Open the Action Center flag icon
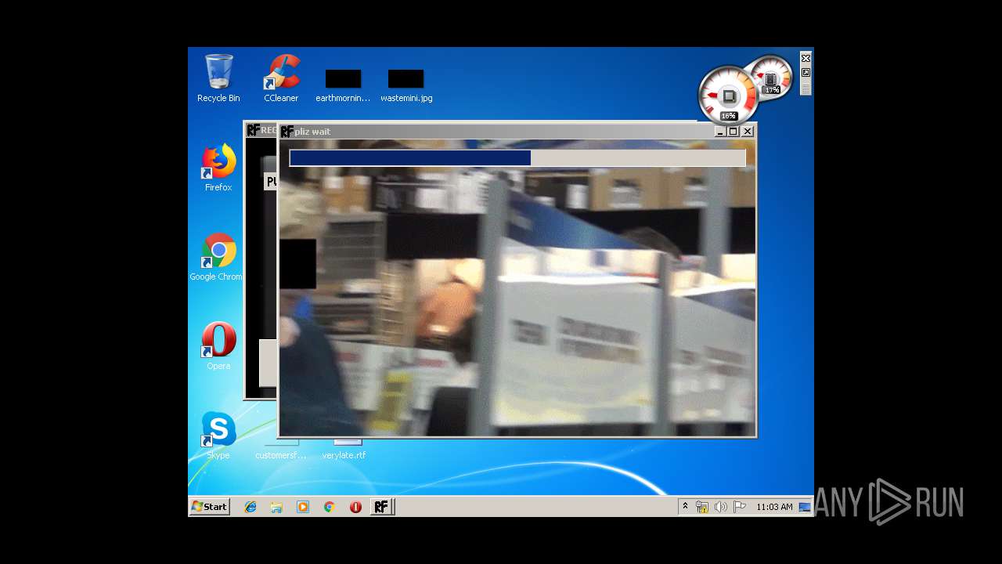The width and height of the screenshot is (1002, 564). point(740,507)
